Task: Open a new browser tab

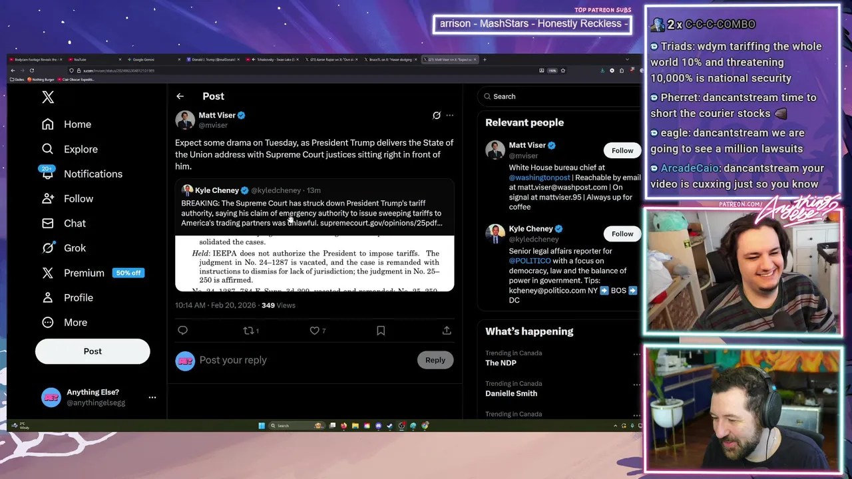Action: pyautogui.click(x=485, y=59)
